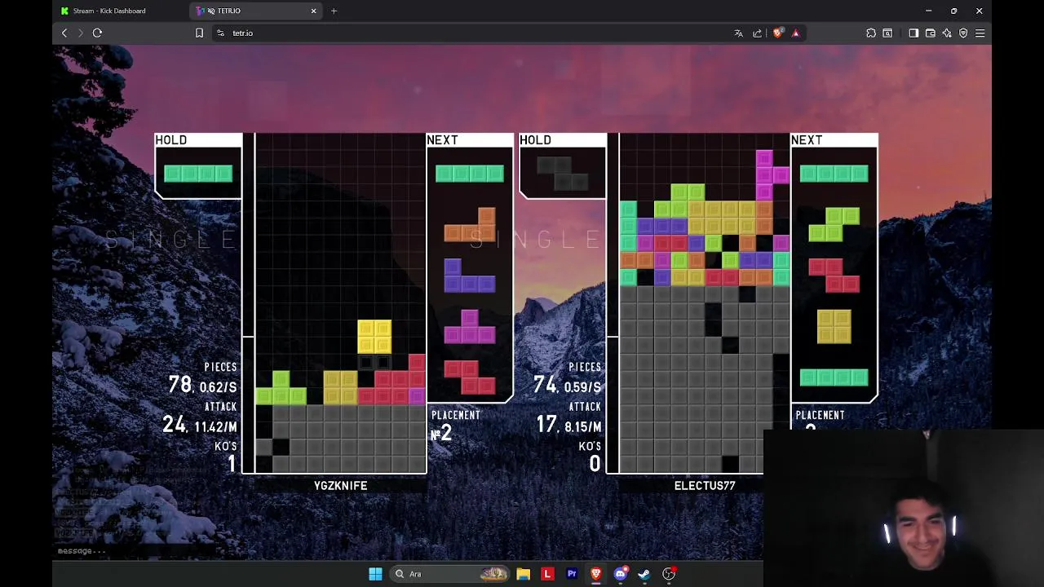Unmute the TETR.IO tab audio icon
The width and height of the screenshot is (1044, 587).
pos(211,11)
